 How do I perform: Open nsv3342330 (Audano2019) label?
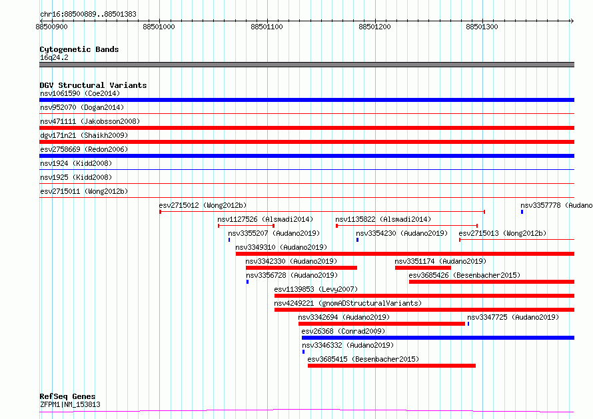pos(291,261)
